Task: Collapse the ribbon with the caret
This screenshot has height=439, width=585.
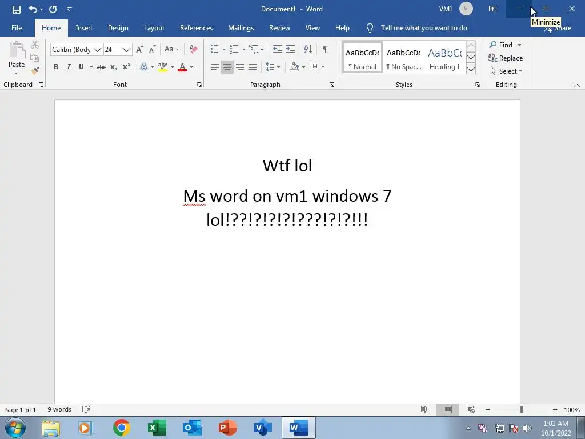Action: [577, 86]
